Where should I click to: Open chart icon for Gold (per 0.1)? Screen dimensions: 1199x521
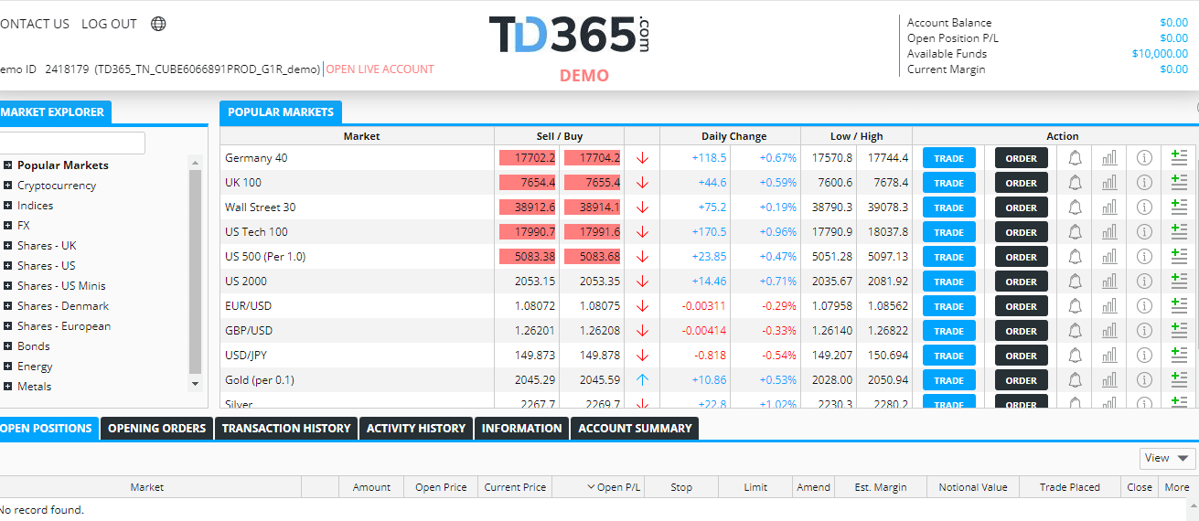tap(1109, 380)
